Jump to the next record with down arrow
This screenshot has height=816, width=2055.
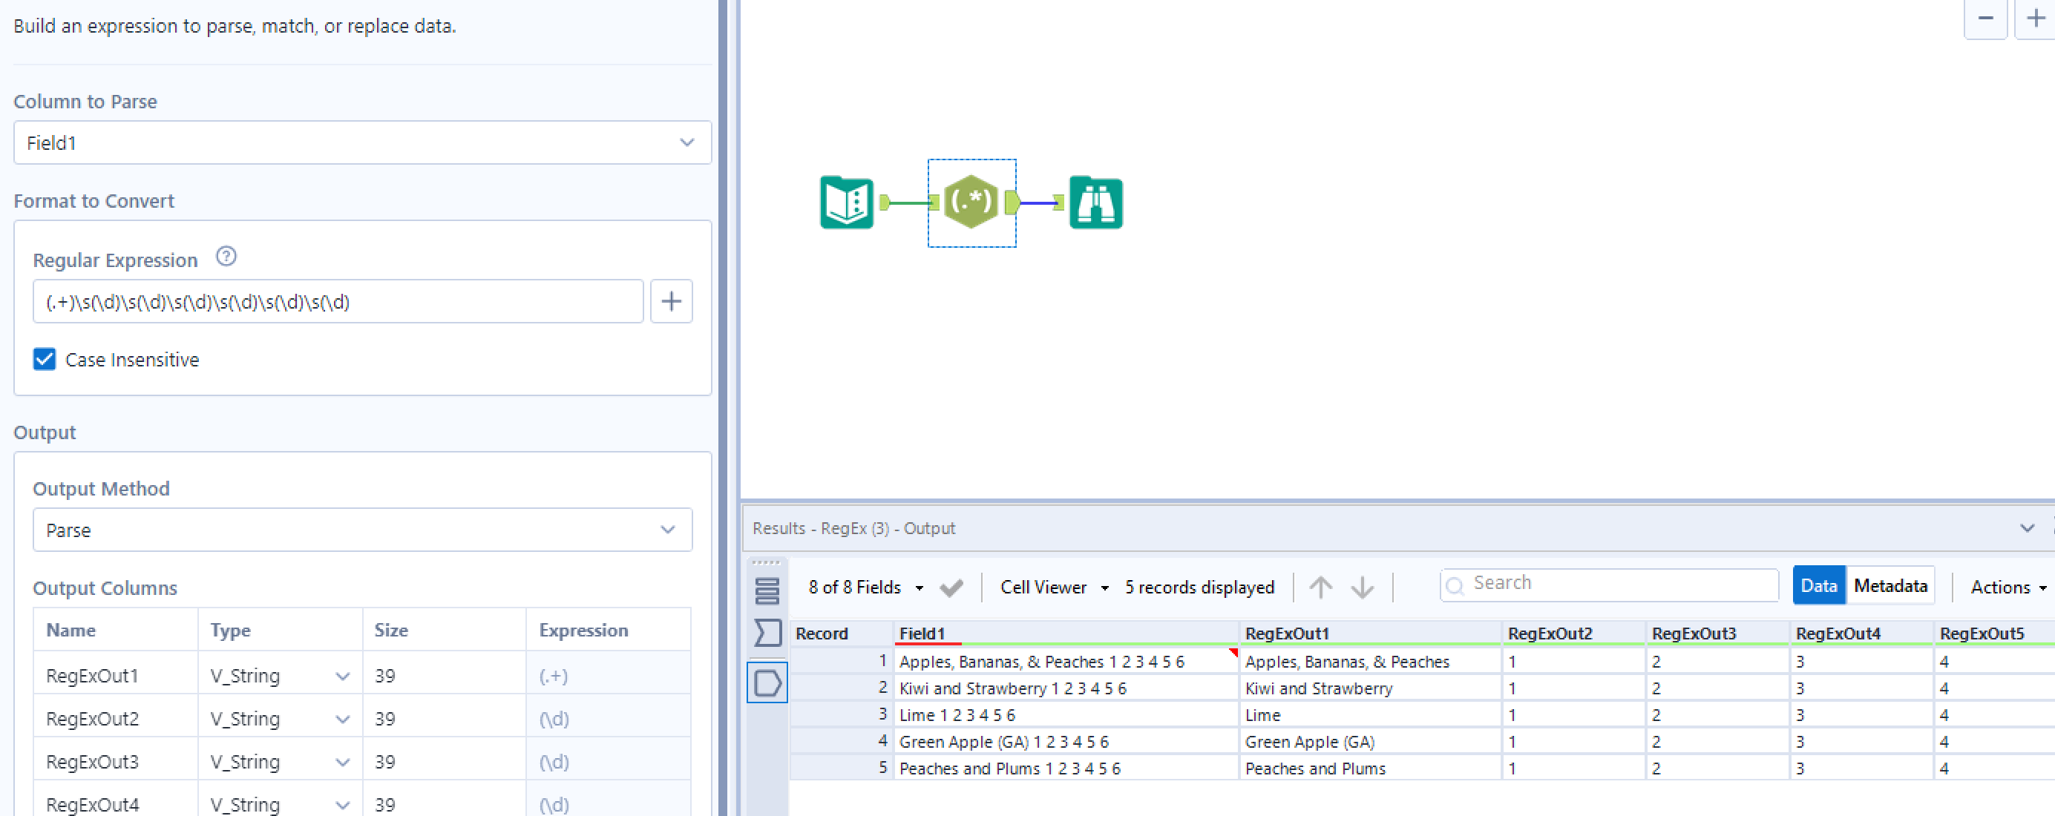coord(1363,587)
